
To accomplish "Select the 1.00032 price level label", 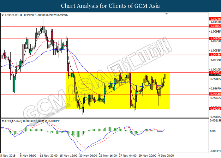I will tap(215, 72).
